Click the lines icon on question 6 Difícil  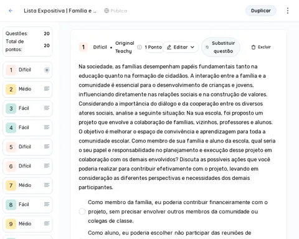(47, 166)
